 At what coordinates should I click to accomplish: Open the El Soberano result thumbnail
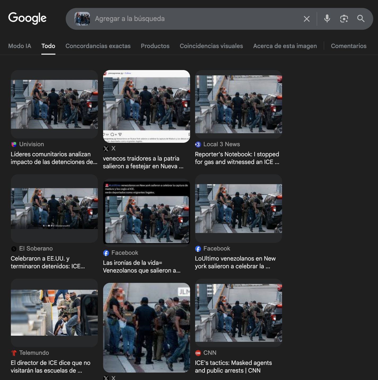point(54,209)
